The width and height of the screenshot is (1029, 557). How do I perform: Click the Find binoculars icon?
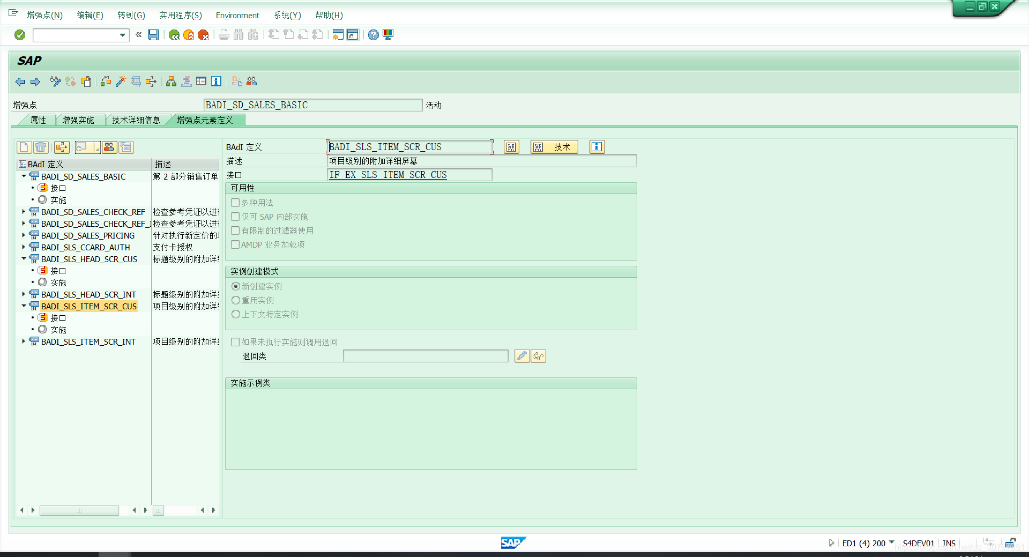pos(238,35)
